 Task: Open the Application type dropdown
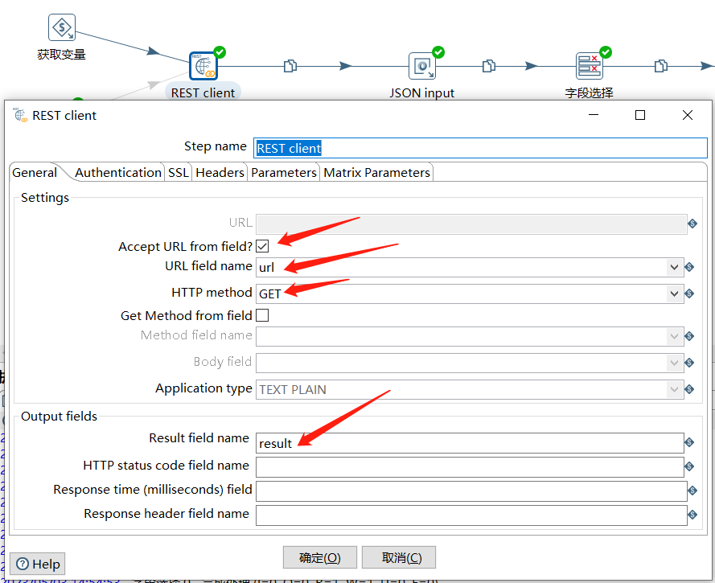pos(673,388)
